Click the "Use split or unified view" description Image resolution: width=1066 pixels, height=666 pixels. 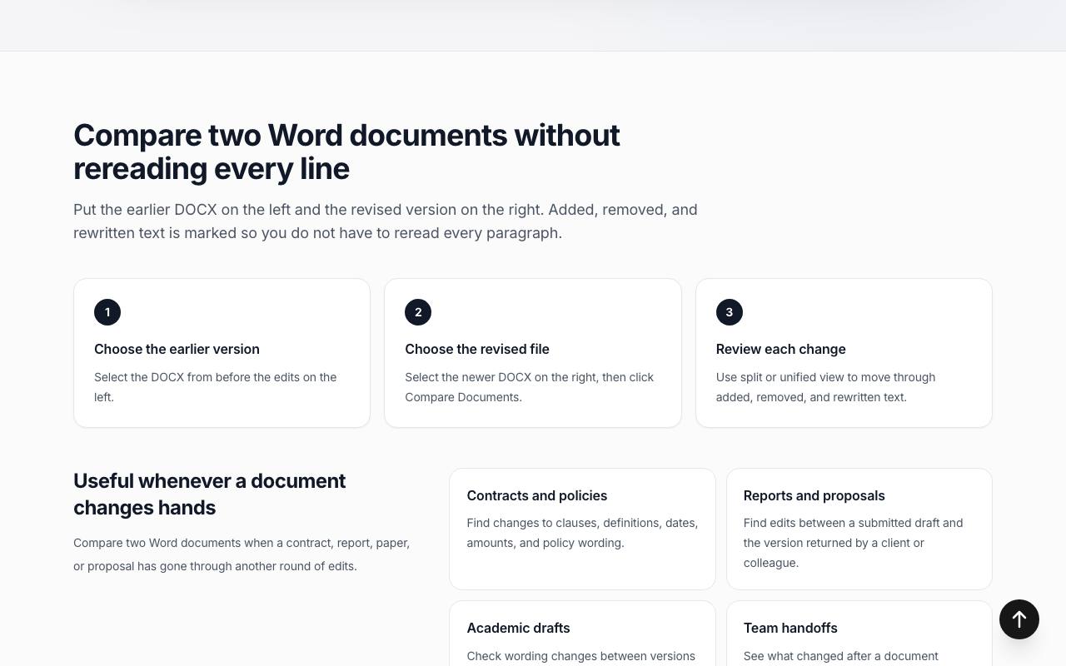pos(825,387)
